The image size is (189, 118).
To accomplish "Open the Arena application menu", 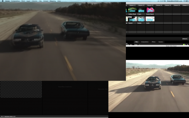I will click(x=7, y=1).
